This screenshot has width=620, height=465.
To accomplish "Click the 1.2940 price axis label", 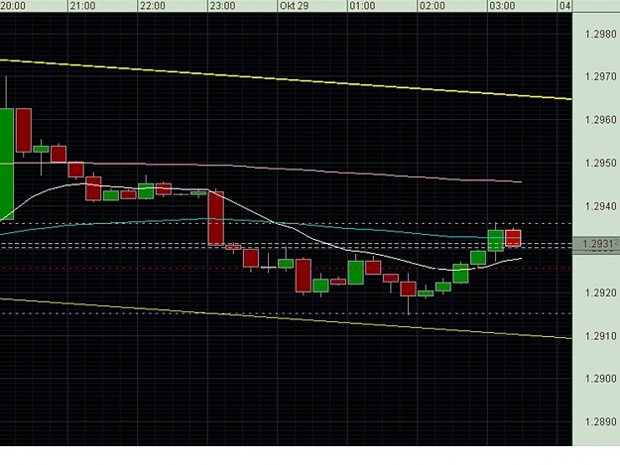I will pos(600,206).
